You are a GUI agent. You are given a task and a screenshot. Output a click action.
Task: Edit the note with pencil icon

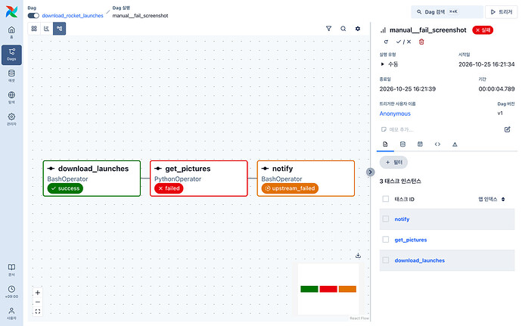(508, 129)
